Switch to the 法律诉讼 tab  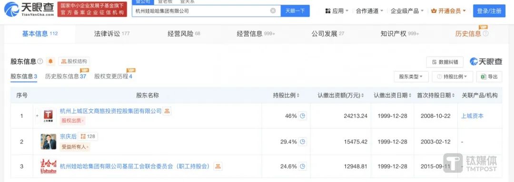112,33
